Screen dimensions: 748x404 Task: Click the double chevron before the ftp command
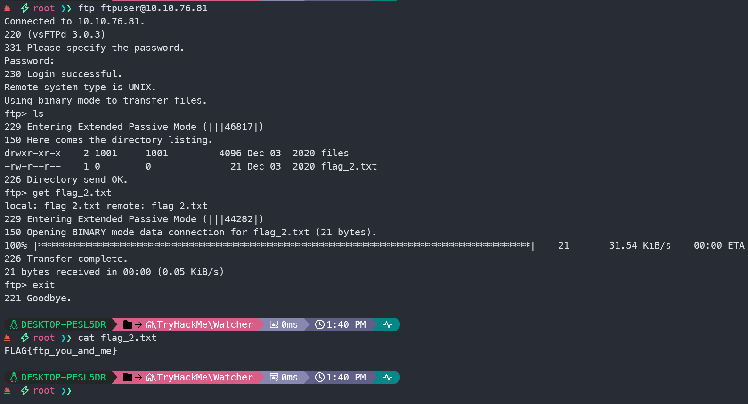(x=66, y=8)
